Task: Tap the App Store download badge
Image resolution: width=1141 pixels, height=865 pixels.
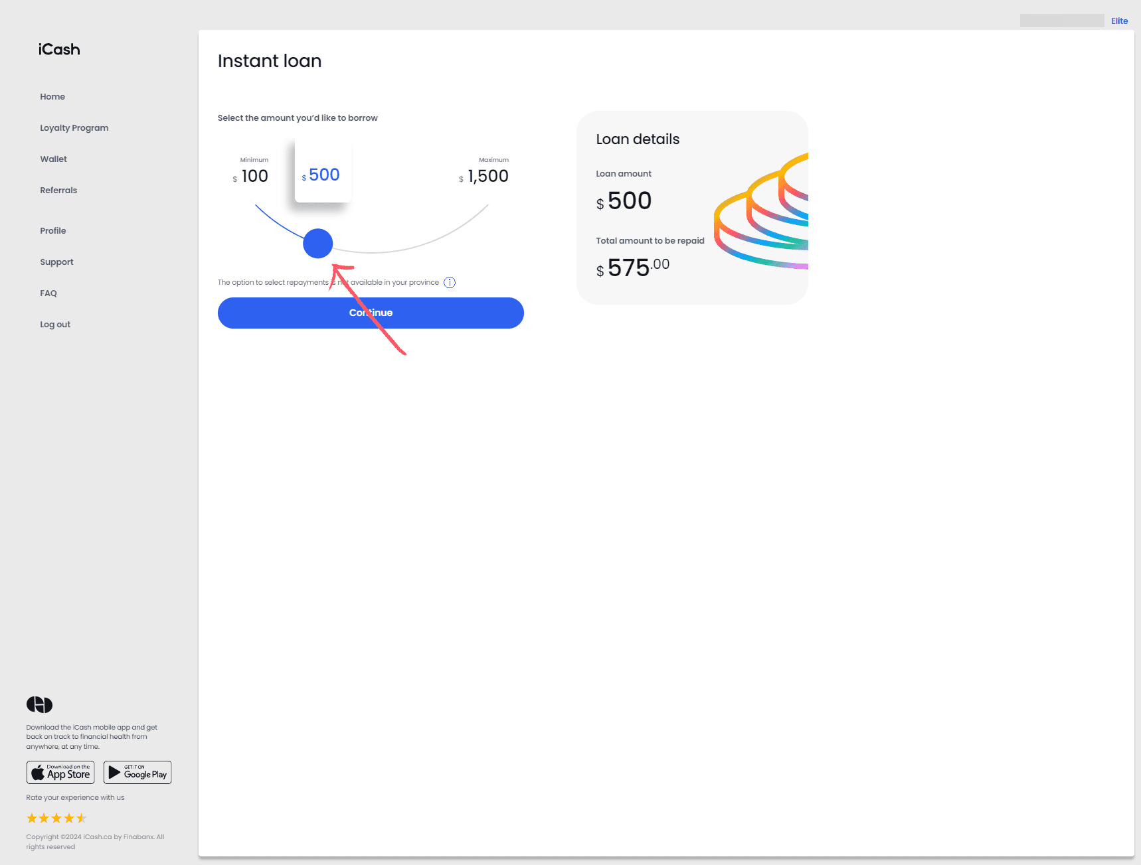Action: coord(60,772)
